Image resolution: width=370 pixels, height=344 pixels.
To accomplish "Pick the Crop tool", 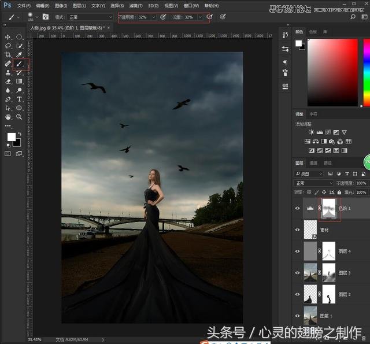I will click(x=8, y=54).
